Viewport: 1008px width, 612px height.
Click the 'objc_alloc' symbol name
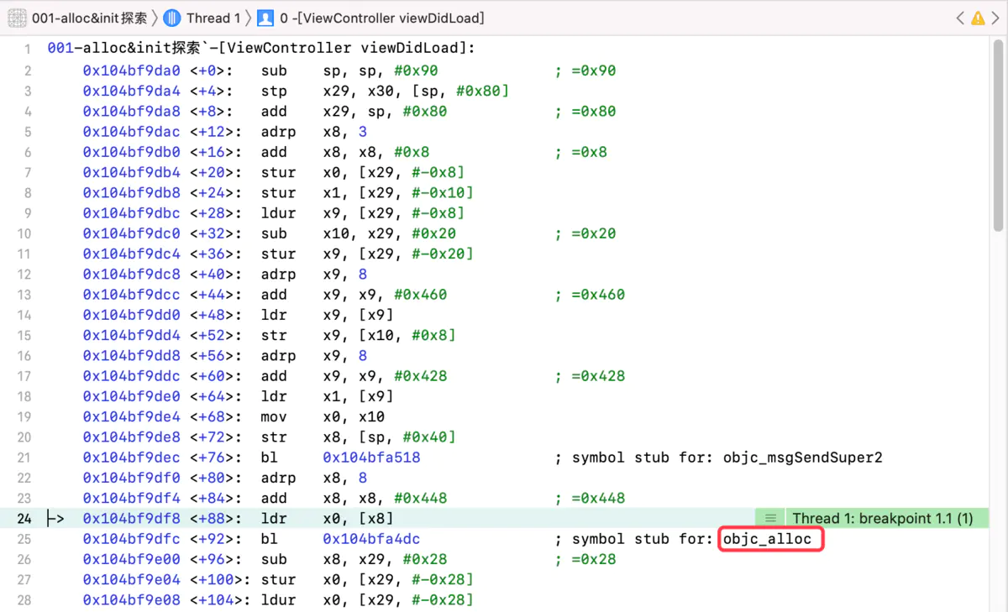(x=768, y=539)
